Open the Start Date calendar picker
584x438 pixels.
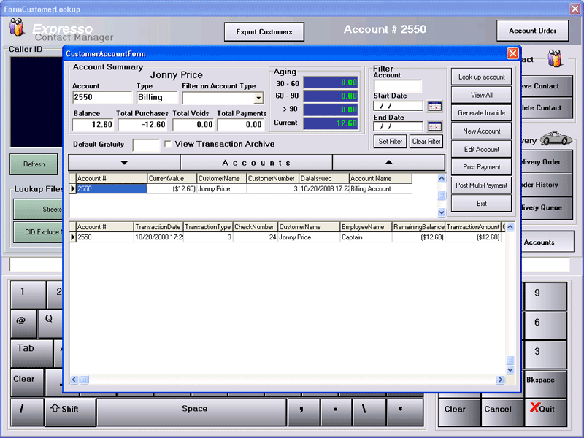pyautogui.click(x=434, y=106)
